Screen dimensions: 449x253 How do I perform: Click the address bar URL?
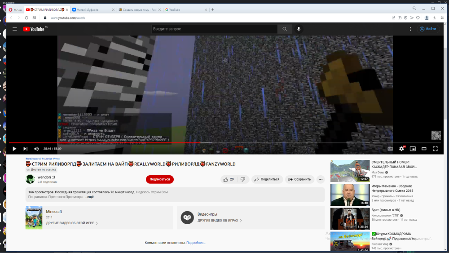point(68,18)
